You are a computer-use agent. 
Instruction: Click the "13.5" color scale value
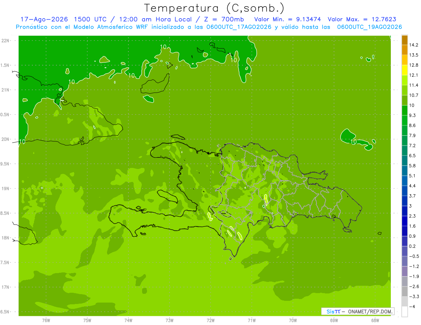(x=414, y=55)
